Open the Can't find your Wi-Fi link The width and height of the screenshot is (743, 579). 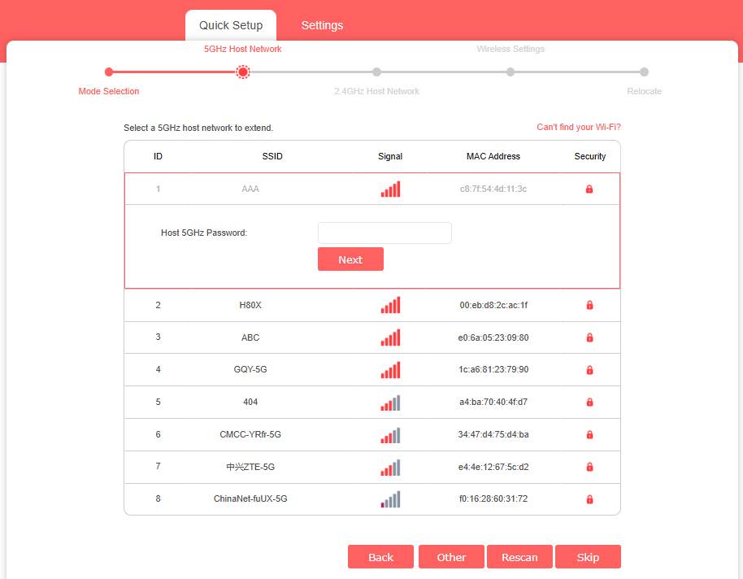point(578,127)
